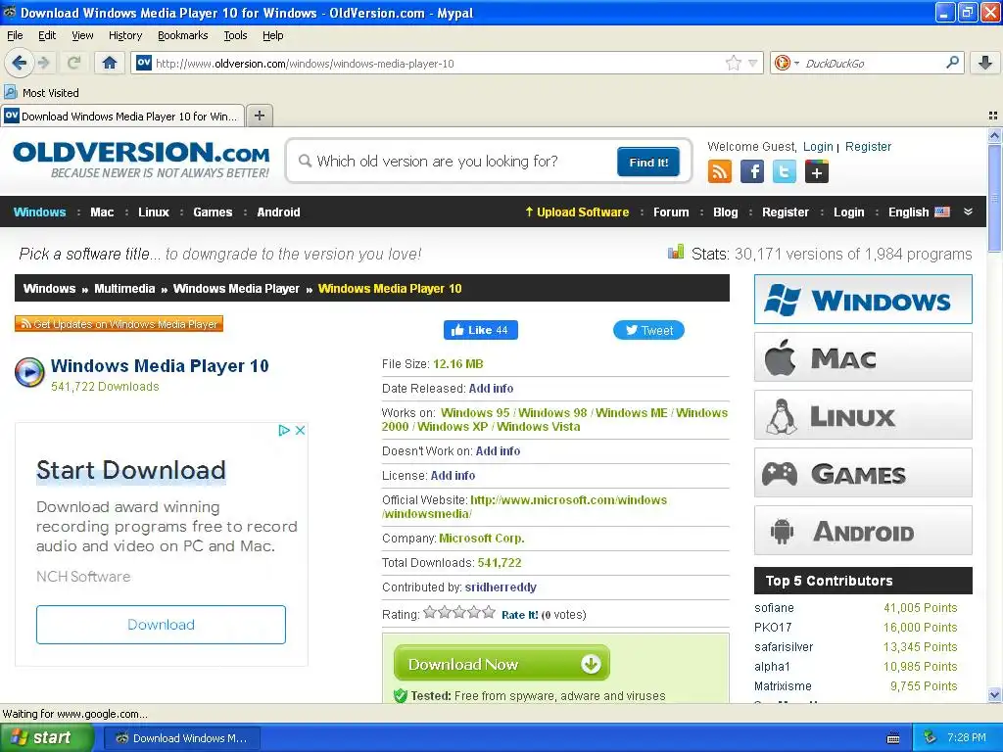Click Get Updates on Windows Media Player
This screenshot has width=1003, height=752.
[x=119, y=324]
